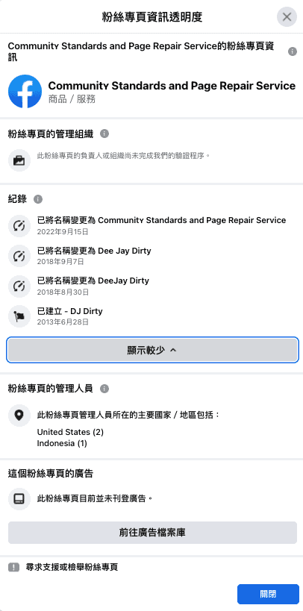Open 尋求支援或檢舉粉絲專頁 link
303x611 pixels.
coord(72,567)
